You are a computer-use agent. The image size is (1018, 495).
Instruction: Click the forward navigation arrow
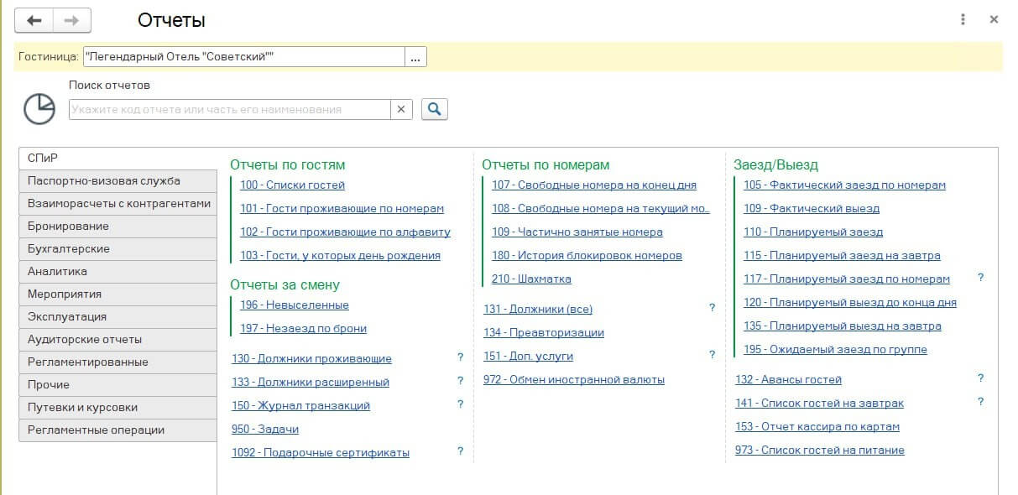[x=72, y=20]
